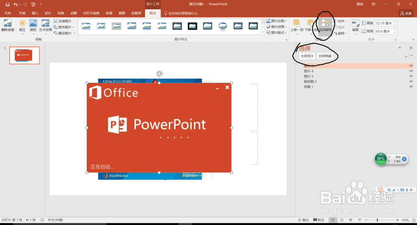
Task: Open the Size (大小) dialog launcher
Action: [395, 40]
